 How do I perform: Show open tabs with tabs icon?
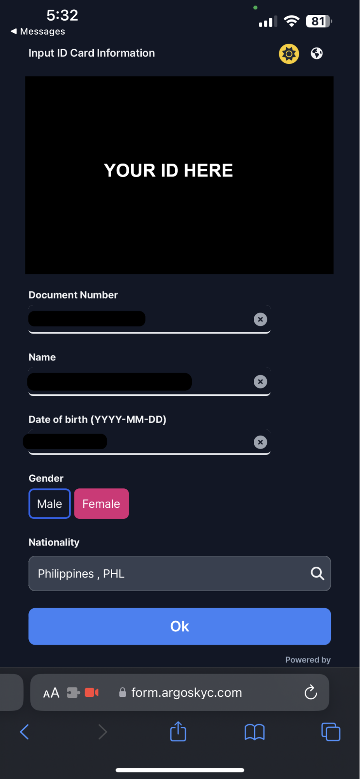[331, 732]
